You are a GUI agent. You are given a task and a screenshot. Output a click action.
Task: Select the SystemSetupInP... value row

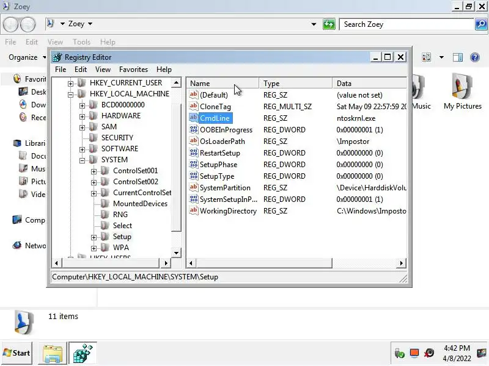click(x=296, y=199)
